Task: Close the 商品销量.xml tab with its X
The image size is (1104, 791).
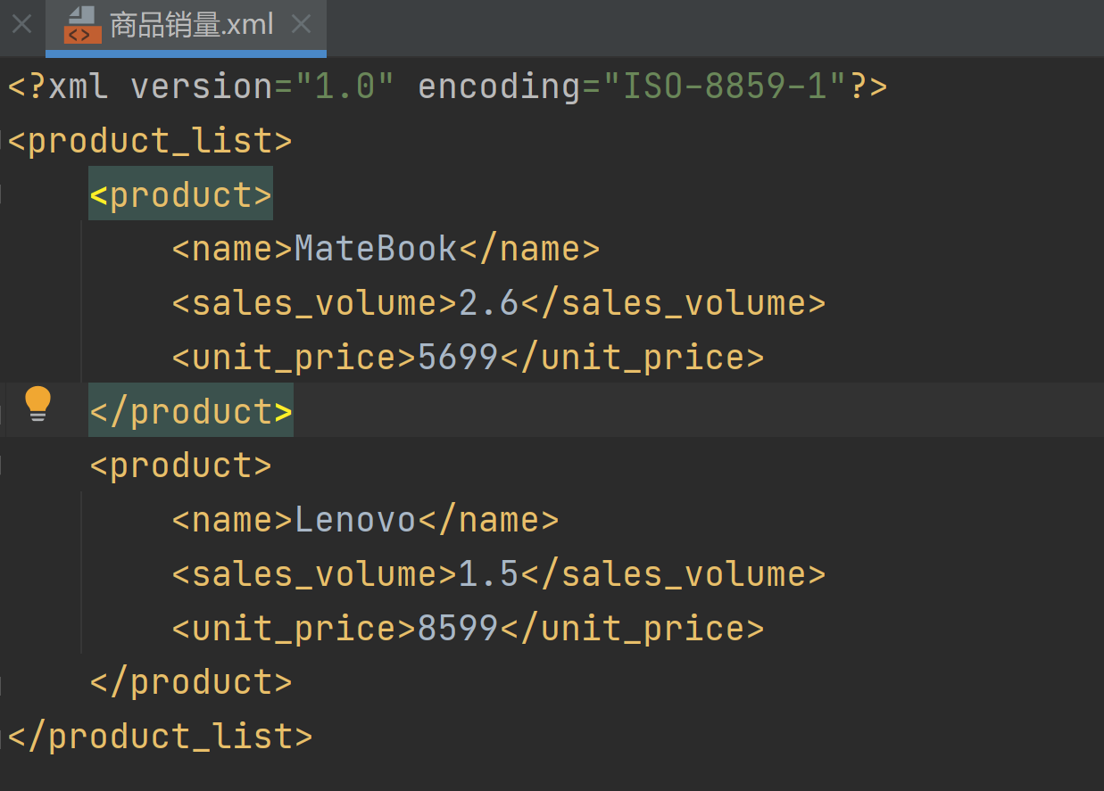Action: click(299, 24)
